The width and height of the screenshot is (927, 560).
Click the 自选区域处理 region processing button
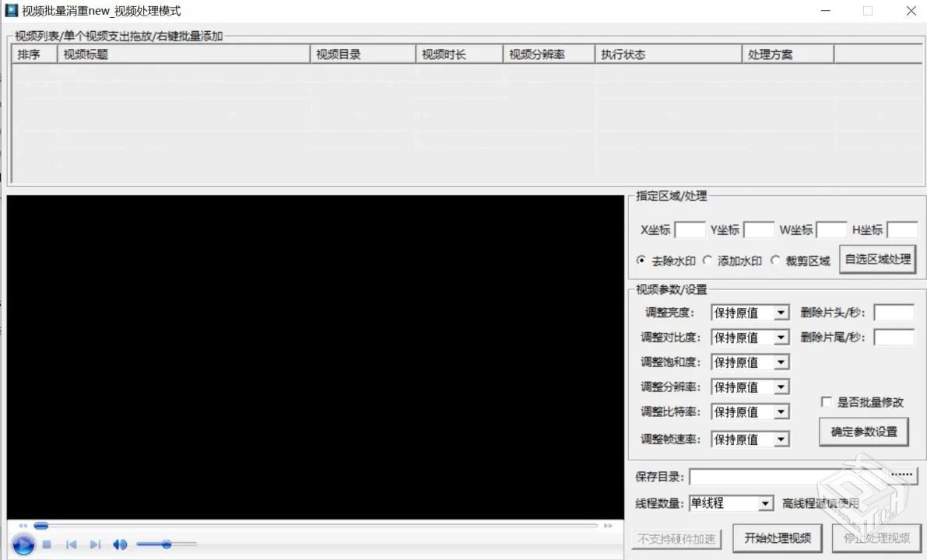pyautogui.click(x=877, y=259)
